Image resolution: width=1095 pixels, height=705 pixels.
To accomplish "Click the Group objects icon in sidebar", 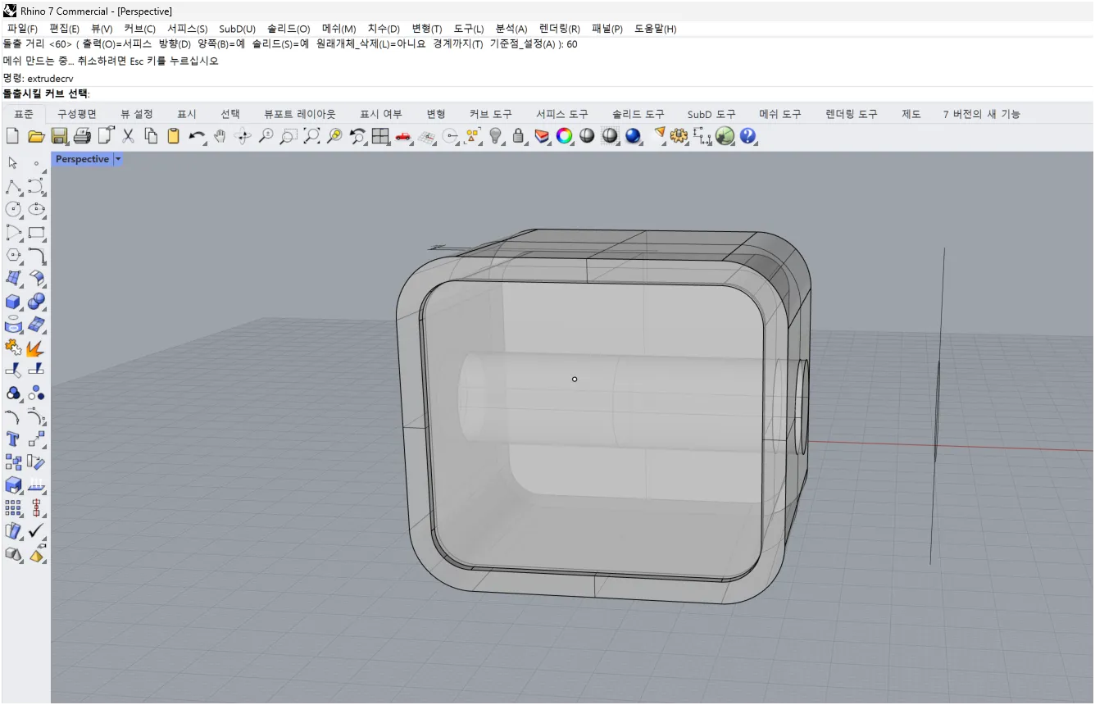I will coord(13,393).
